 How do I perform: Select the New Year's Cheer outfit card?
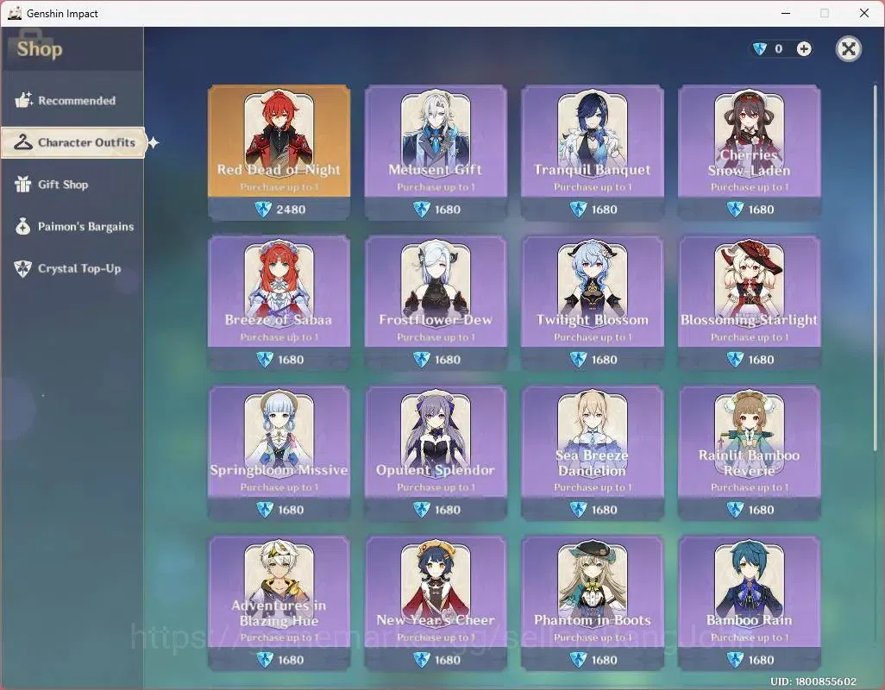[x=436, y=603]
